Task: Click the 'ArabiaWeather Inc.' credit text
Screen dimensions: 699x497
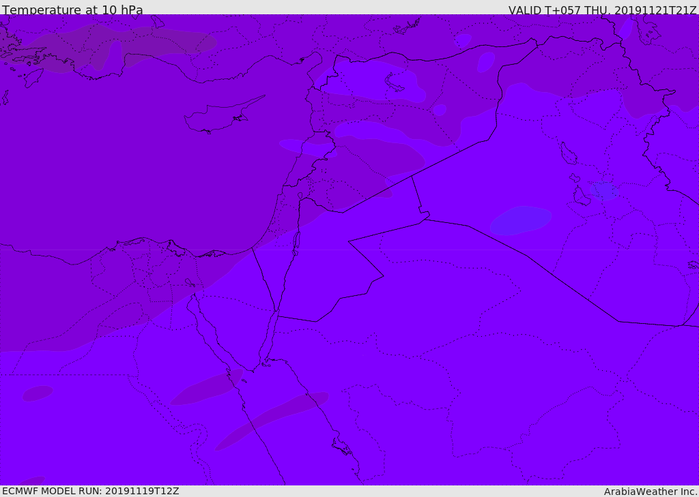Action: coord(651,492)
